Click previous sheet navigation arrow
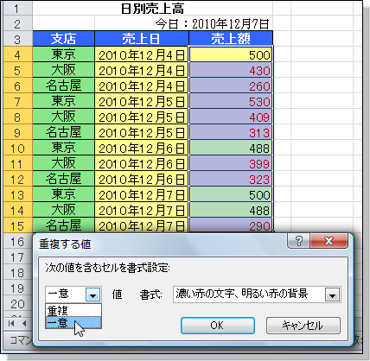 24,324
